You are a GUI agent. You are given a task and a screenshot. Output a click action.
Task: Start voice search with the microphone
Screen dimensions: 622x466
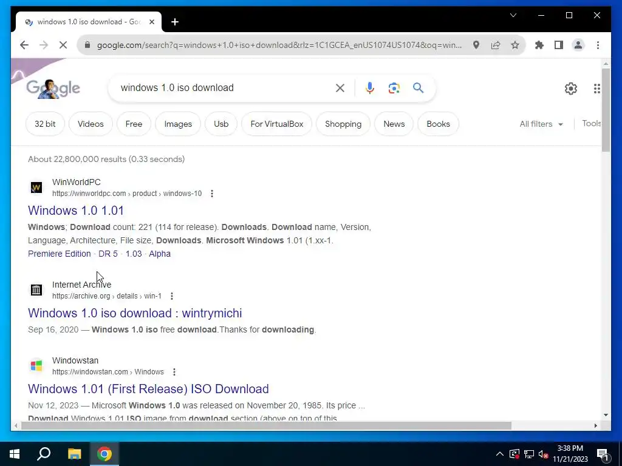(x=370, y=88)
